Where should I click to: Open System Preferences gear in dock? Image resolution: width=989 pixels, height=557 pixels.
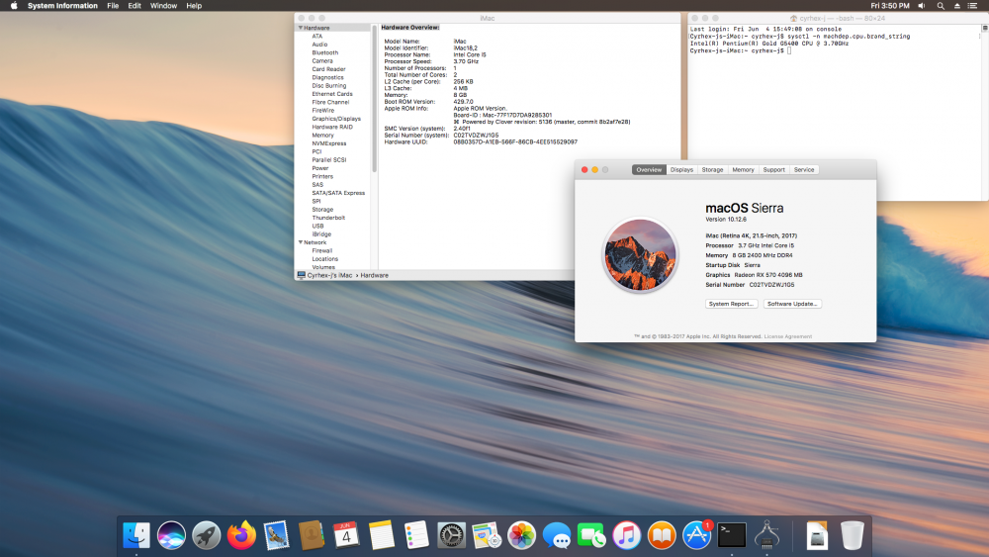[452, 535]
